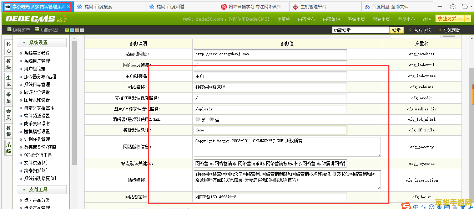The width and height of the screenshot is (474, 209).
Task: Open the 功能地图 function map icon
Action: tap(37, 30)
